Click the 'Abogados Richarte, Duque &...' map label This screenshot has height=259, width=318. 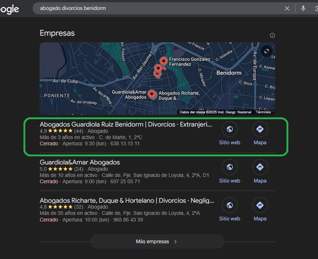[x=179, y=96]
